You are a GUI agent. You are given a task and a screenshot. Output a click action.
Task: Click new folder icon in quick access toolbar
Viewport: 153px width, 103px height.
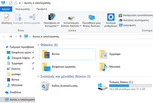[16, 3]
